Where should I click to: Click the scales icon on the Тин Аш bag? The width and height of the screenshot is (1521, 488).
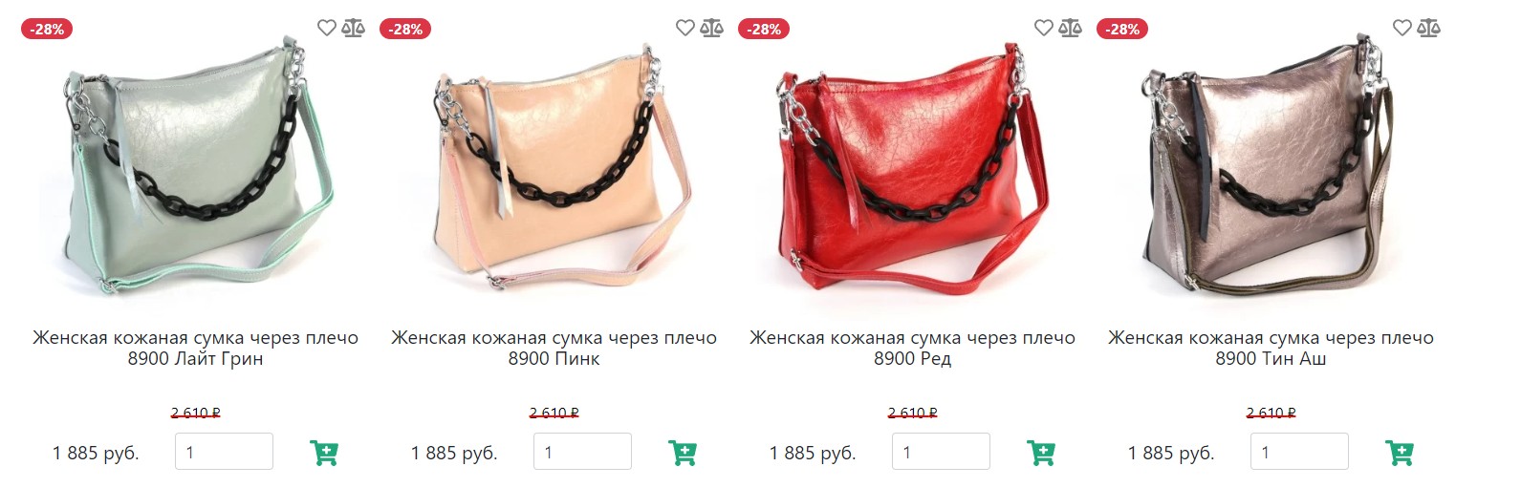pyautogui.click(x=1429, y=28)
